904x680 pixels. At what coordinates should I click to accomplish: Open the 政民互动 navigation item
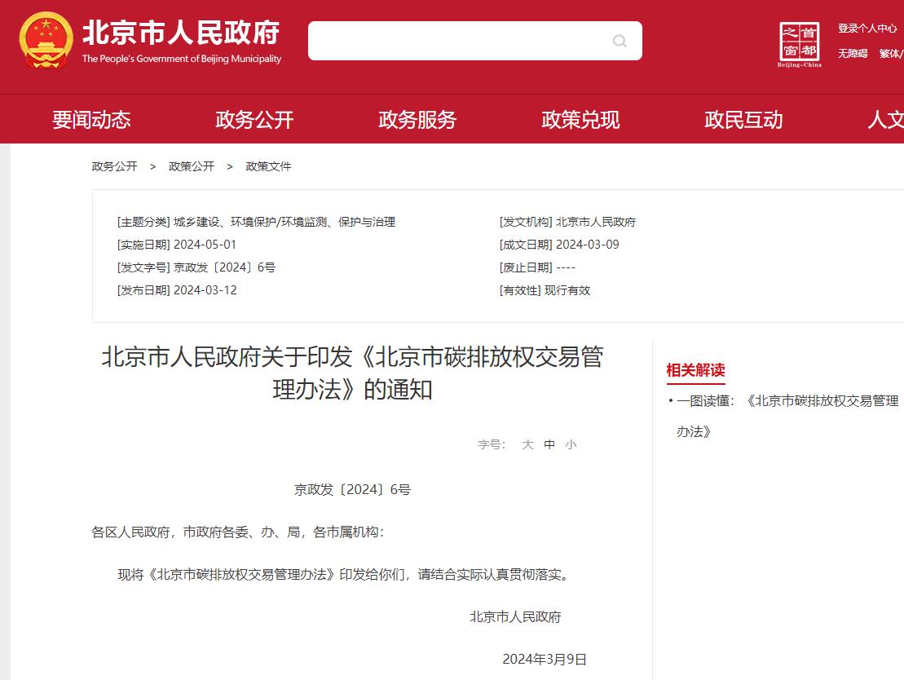pyautogui.click(x=743, y=120)
